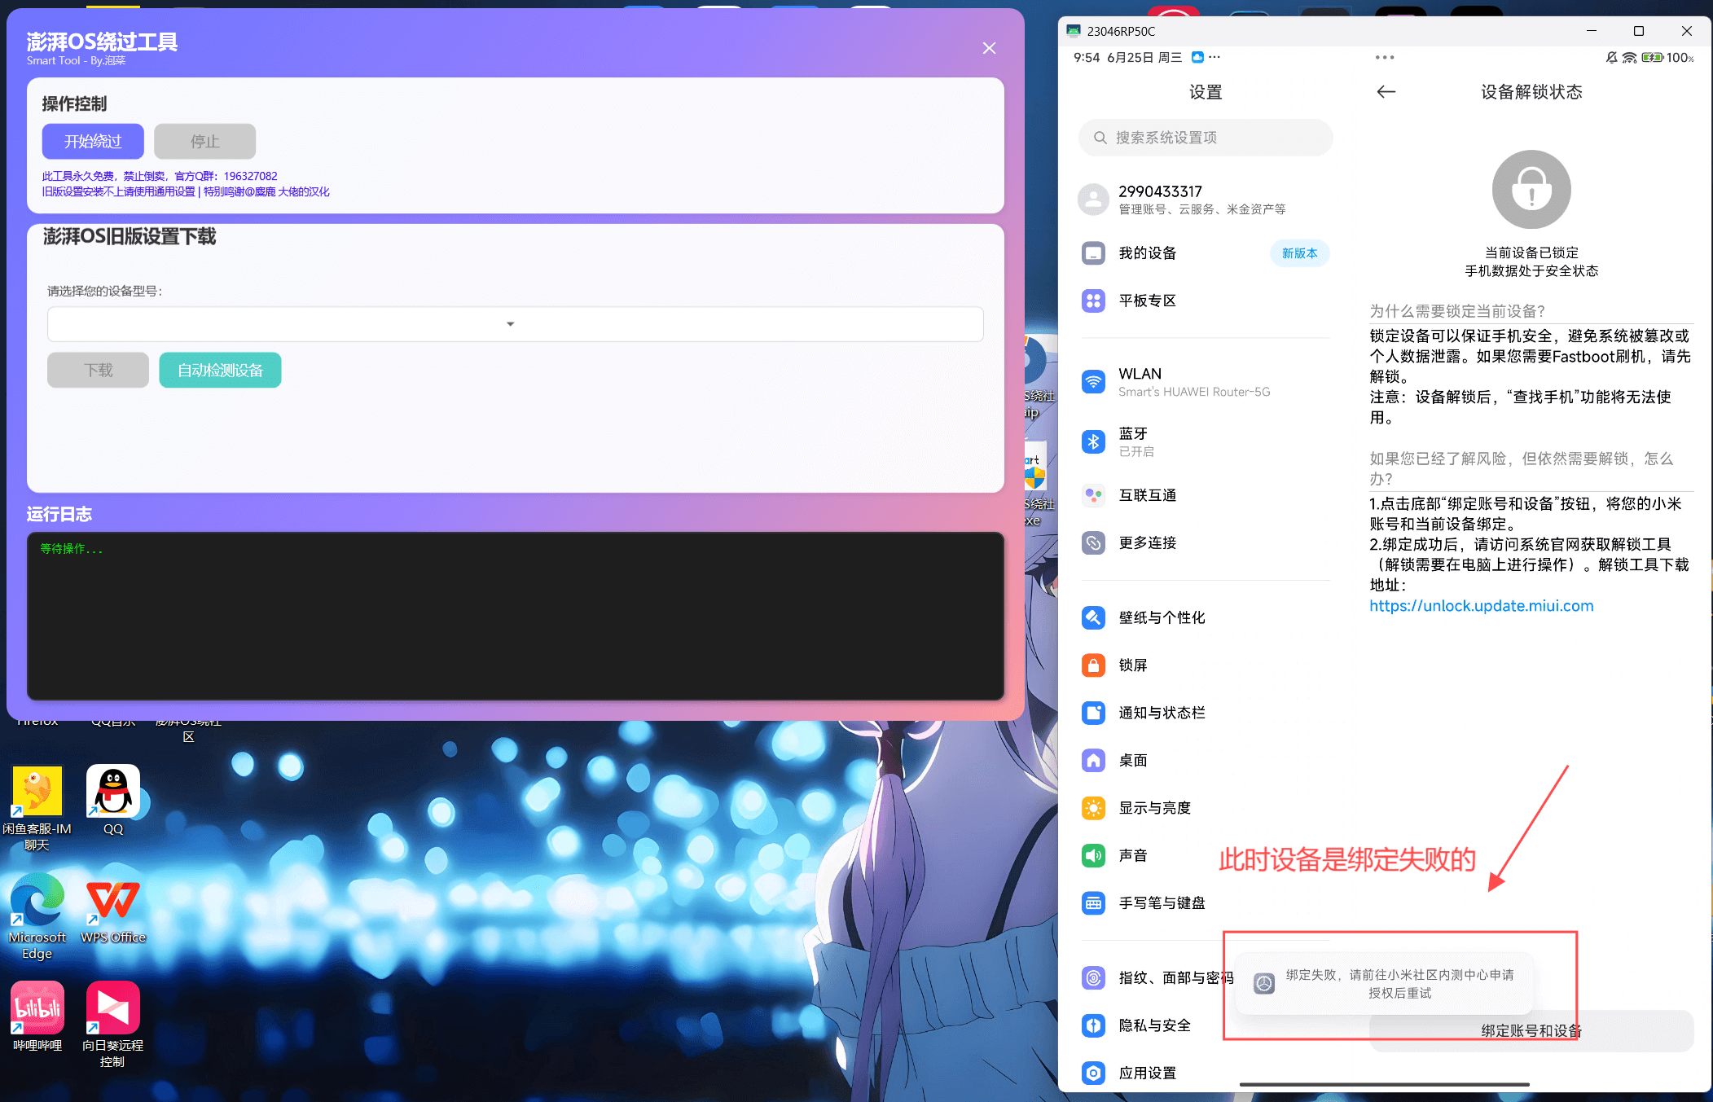Image resolution: width=1713 pixels, height=1102 pixels.
Task: Open Bluetooth settings icon
Action: point(1093,441)
